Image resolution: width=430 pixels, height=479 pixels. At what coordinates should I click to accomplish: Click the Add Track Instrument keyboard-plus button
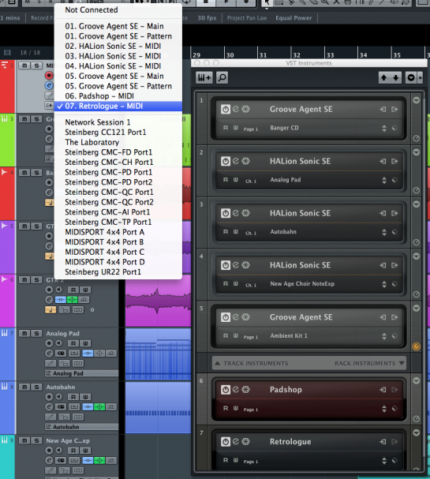pyautogui.click(x=204, y=77)
